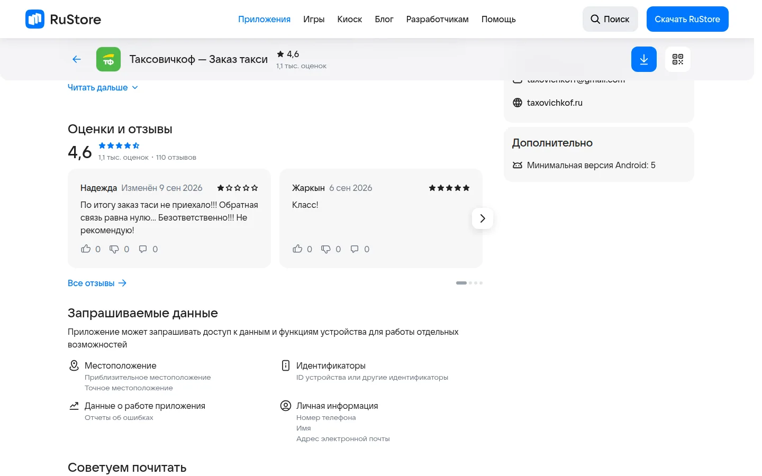Open comments on Жаркын's review
This screenshot has width=762, height=476.
coord(355,249)
